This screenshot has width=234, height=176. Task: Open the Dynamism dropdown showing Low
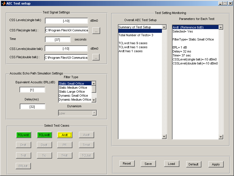pos(78,113)
